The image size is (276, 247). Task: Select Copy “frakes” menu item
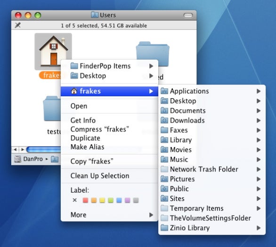(109, 162)
